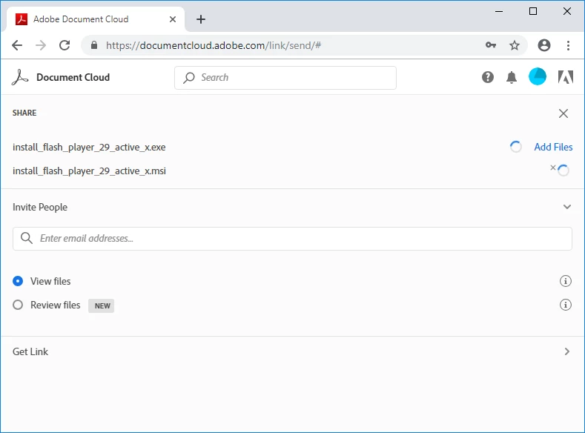The height and width of the screenshot is (433, 585).
Task: Select the View files option
Action: (x=18, y=281)
